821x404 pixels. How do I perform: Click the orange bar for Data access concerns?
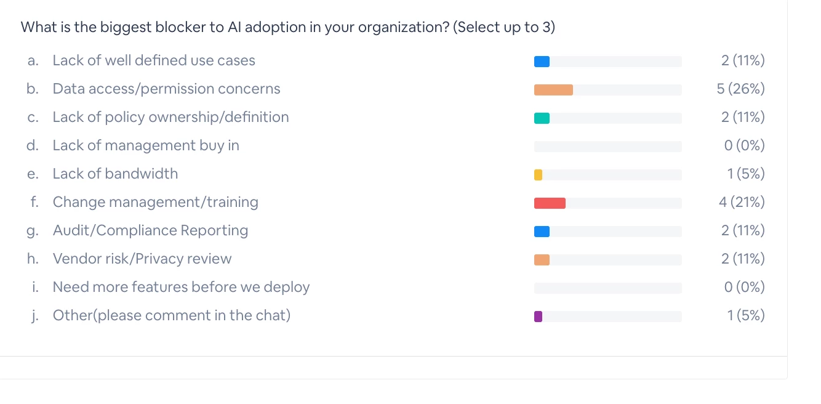553,90
